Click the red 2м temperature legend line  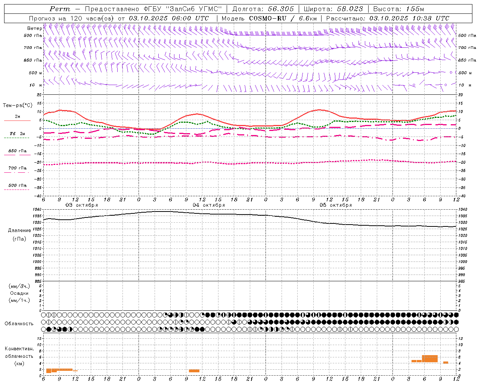click(17, 120)
